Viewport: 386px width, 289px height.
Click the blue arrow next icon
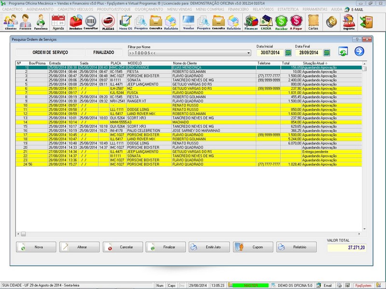(x=359, y=52)
